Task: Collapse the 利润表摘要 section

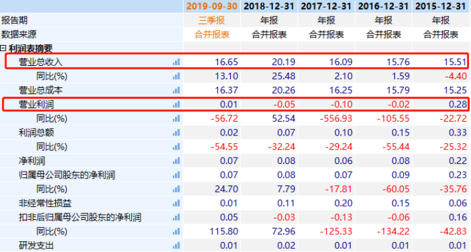Action: (x=3, y=48)
